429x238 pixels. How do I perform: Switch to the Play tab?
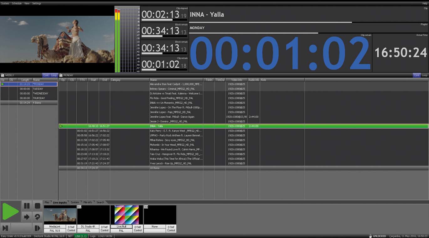tap(47, 202)
